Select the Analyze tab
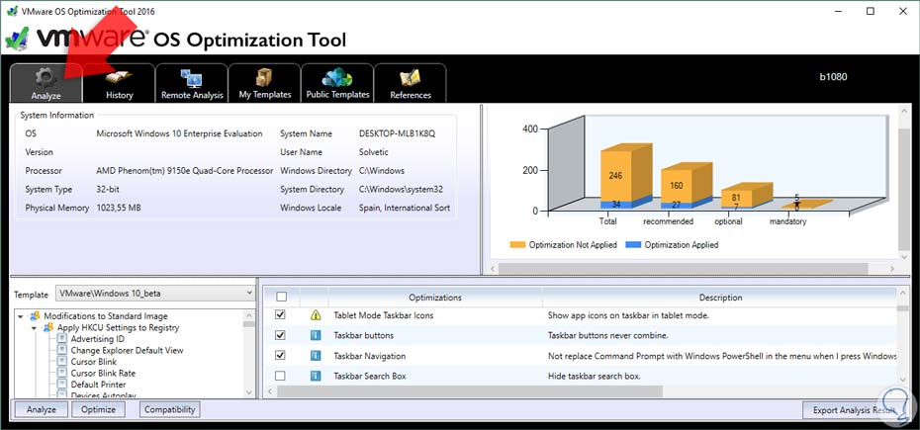This screenshot has height=430, width=920. pos(46,83)
